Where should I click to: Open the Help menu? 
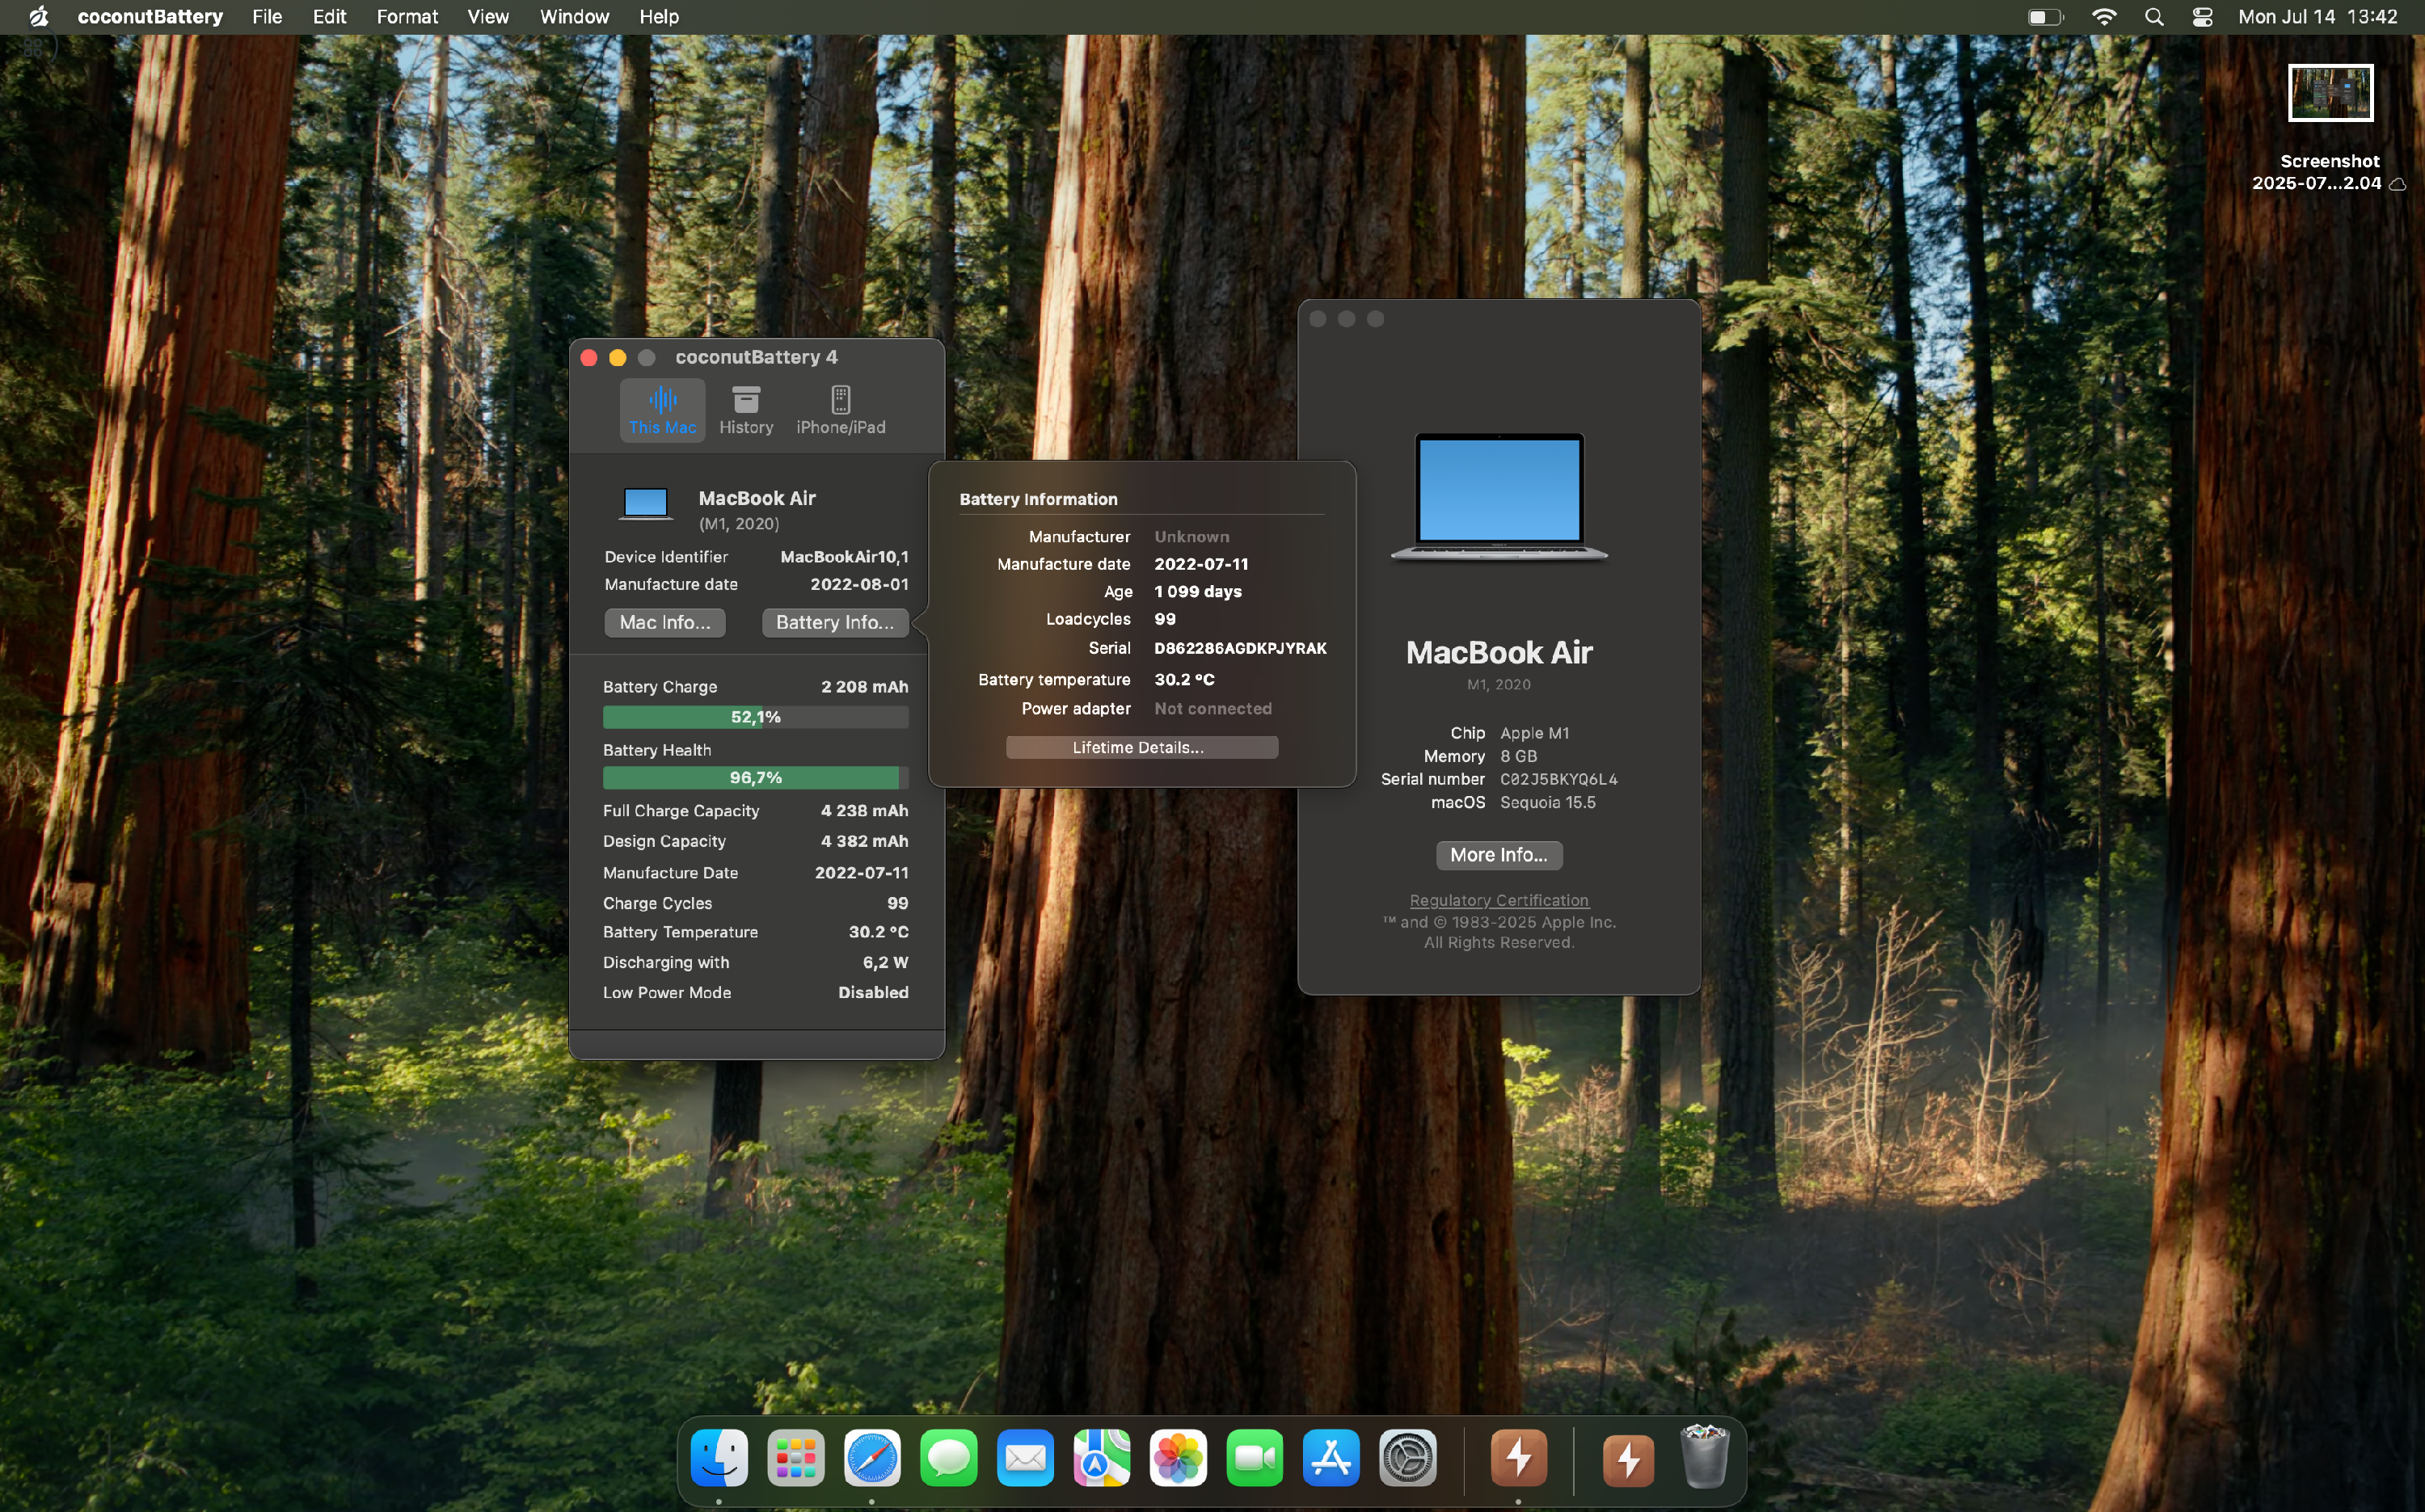659,17
